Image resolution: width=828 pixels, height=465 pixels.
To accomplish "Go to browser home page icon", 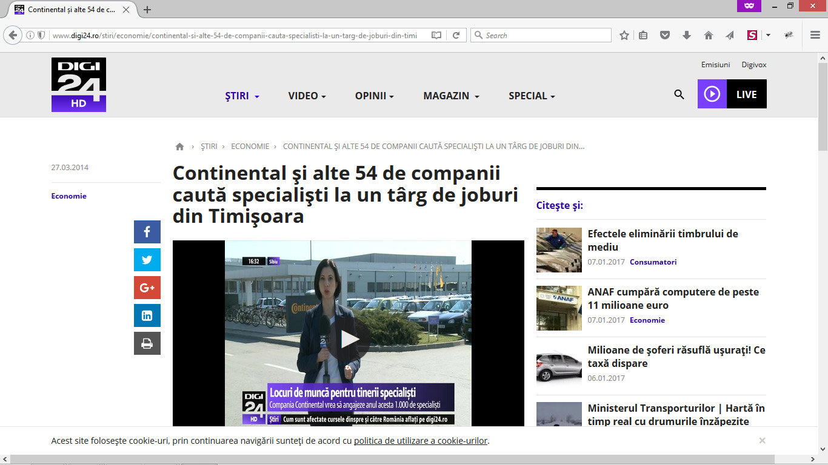I will pyautogui.click(x=709, y=35).
